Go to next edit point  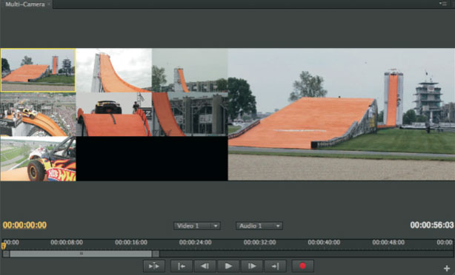[276, 265]
